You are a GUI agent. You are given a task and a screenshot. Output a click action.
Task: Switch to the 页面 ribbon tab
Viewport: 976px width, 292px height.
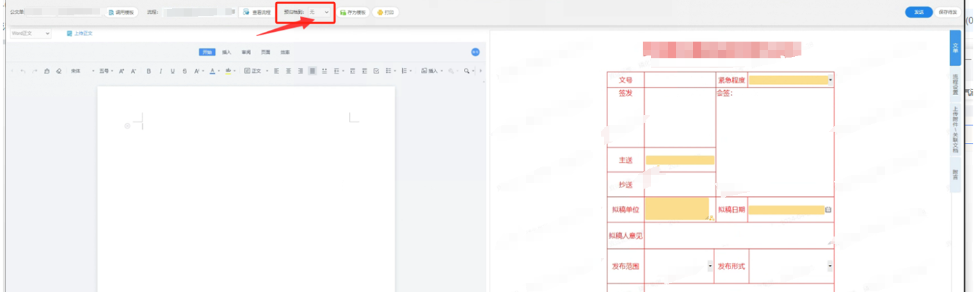tap(266, 52)
